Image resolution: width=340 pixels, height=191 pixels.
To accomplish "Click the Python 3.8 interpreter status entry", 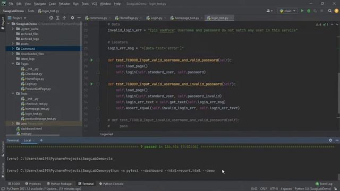I will (x=313, y=189).
